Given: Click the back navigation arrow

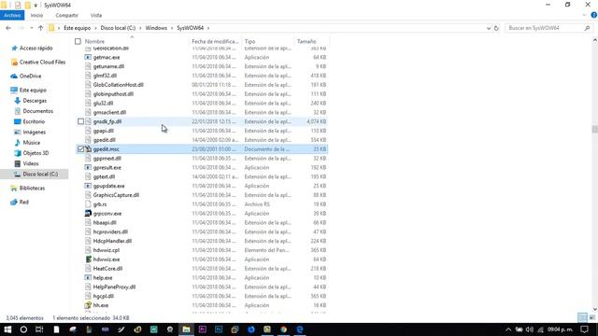Looking at the screenshot, I should (8, 28).
